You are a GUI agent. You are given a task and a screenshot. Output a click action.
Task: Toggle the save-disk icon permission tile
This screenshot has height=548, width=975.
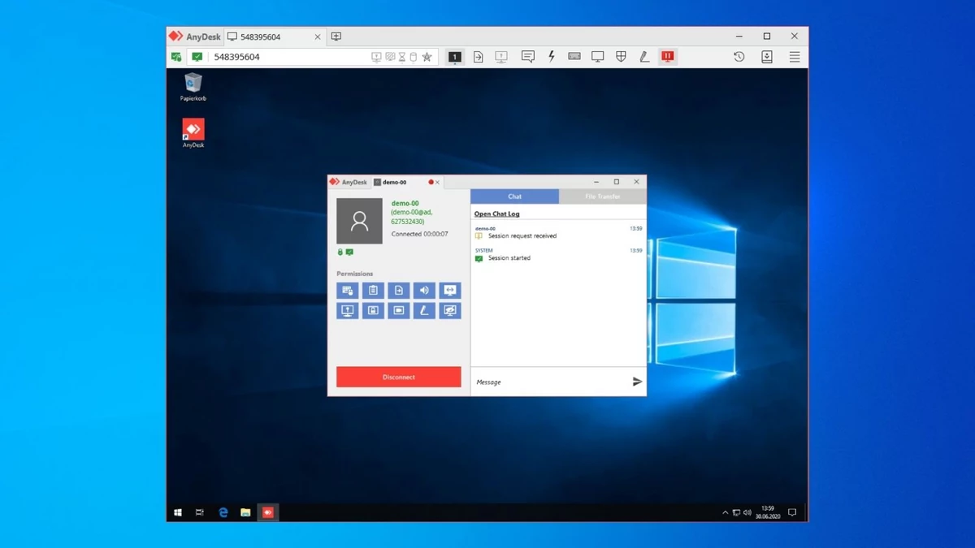coord(373,310)
